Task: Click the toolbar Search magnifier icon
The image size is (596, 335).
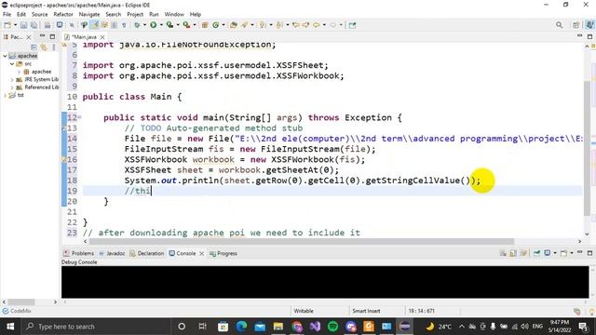Action: [x=559, y=25]
